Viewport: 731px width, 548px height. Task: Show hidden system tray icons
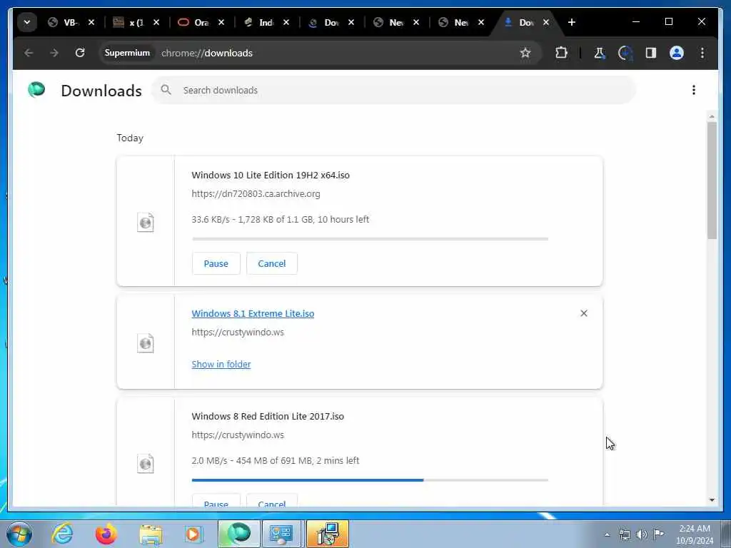coord(607,535)
